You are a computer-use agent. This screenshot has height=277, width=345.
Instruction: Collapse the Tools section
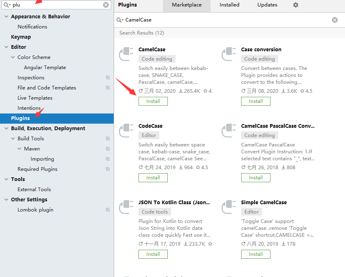point(7,179)
